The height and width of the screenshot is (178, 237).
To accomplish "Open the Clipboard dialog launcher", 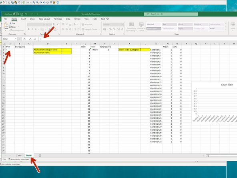I will (25, 34).
